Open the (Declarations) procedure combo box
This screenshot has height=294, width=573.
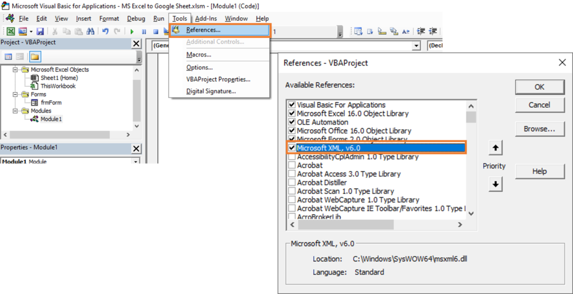(x=435, y=46)
